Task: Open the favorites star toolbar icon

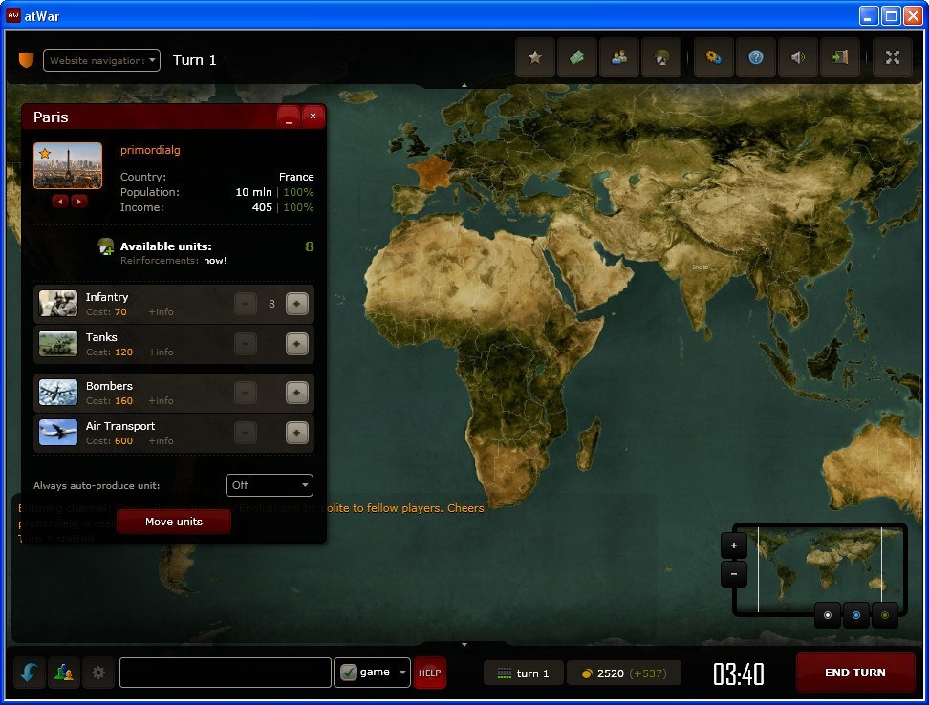Action: (x=535, y=58)
